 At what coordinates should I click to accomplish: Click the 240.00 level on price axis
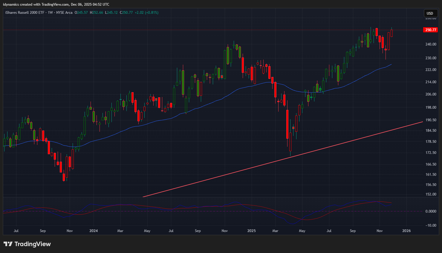(x=431, y=44)
